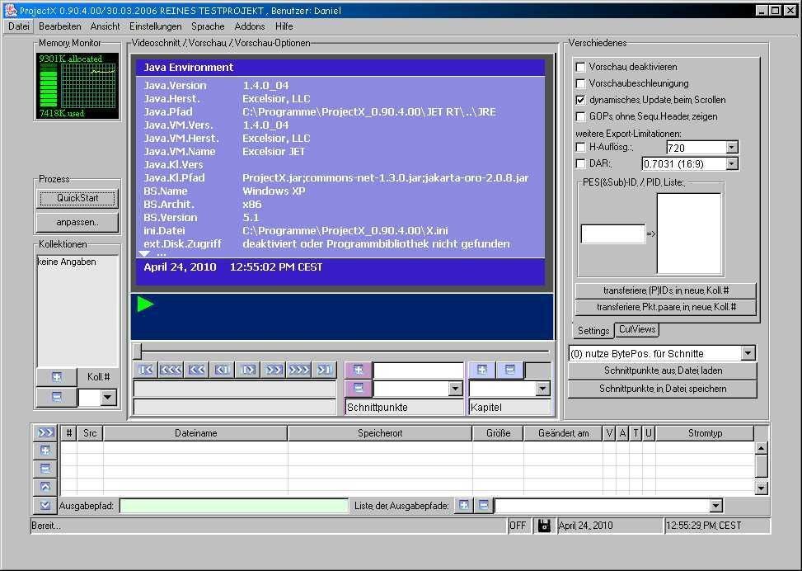Click the jump-to-last-frame navigation icon
Viewport: 802px width, 571px height.
tap(326, 370)
